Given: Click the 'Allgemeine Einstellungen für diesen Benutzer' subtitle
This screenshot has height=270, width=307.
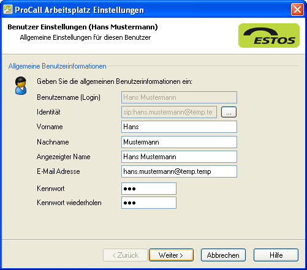Looking at the screenshot, I should click(x=85, y=37).
